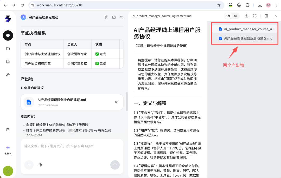Switch preview to source code view

236,16
